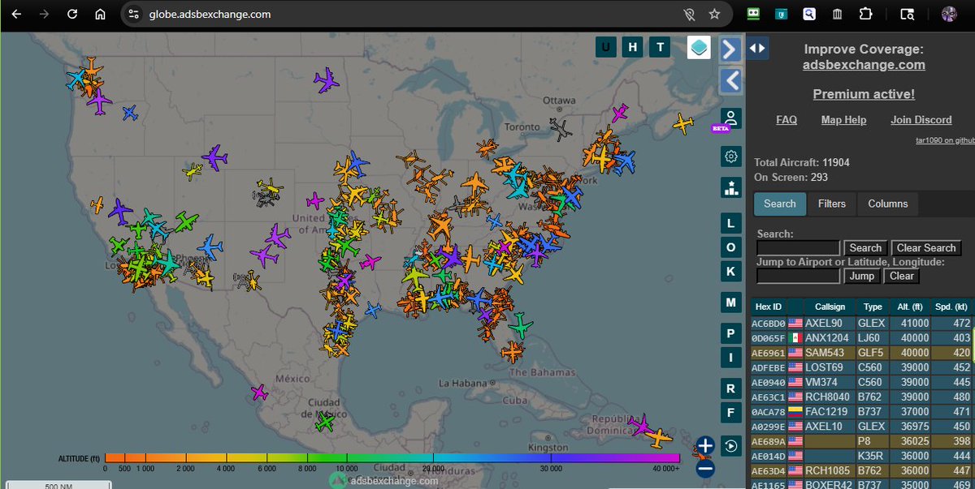Focus the Jump to Airport input
This screenshot has height=489, width=975.
point(799,276)
